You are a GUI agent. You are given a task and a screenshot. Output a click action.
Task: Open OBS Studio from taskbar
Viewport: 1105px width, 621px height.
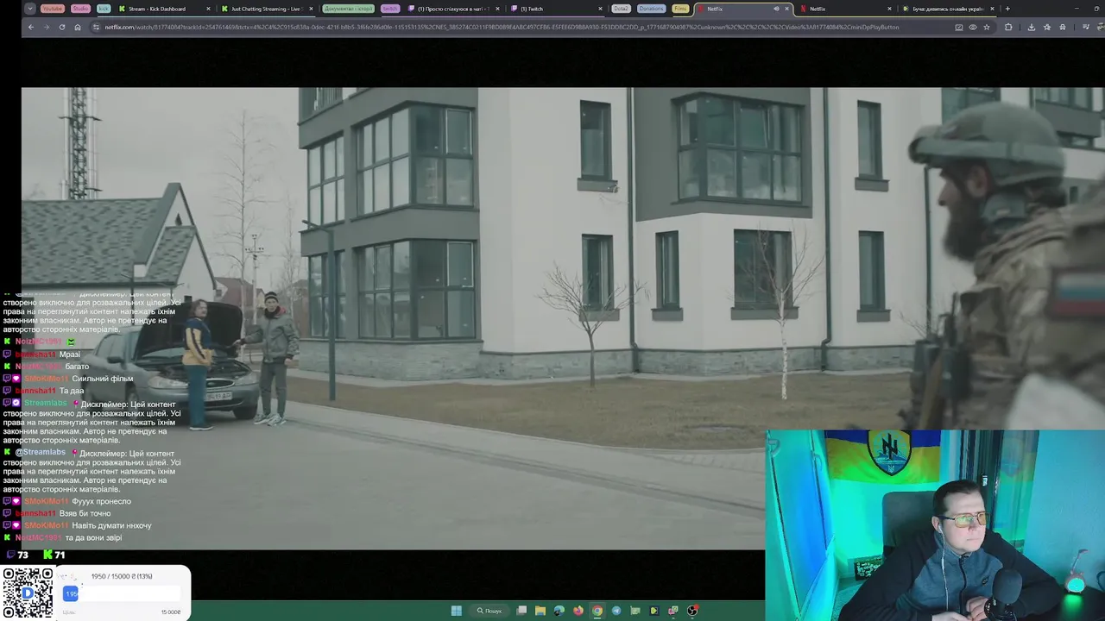coord(692,611)
